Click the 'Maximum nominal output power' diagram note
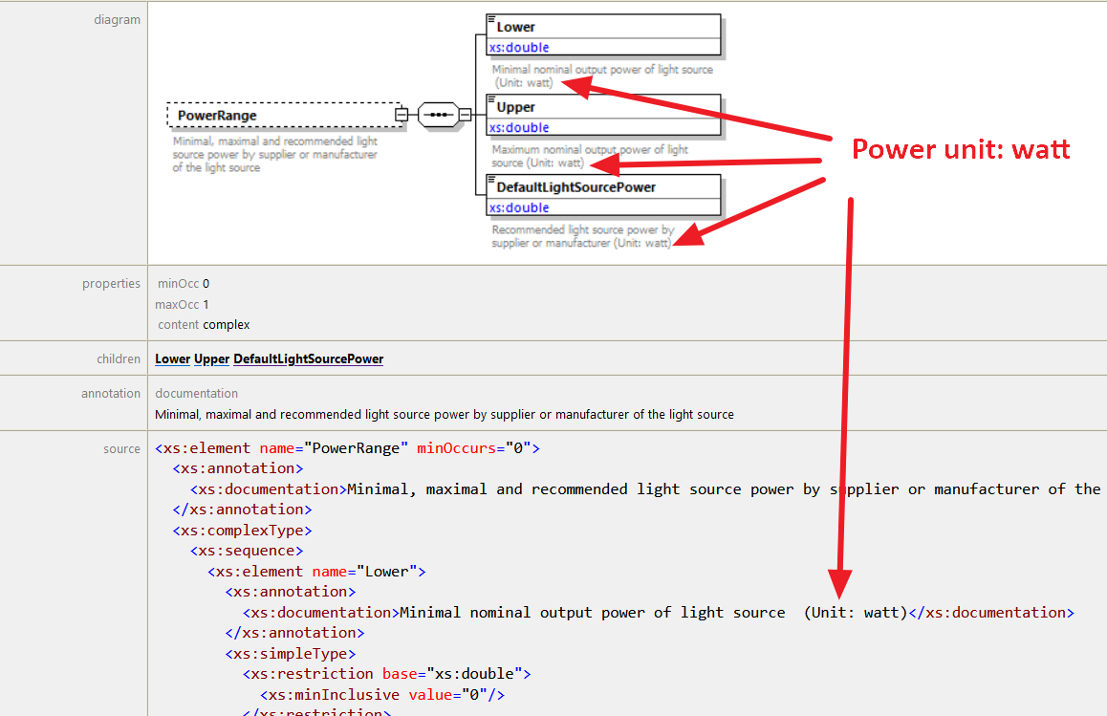Screen dimensions: 1107x716 (590, 156)
